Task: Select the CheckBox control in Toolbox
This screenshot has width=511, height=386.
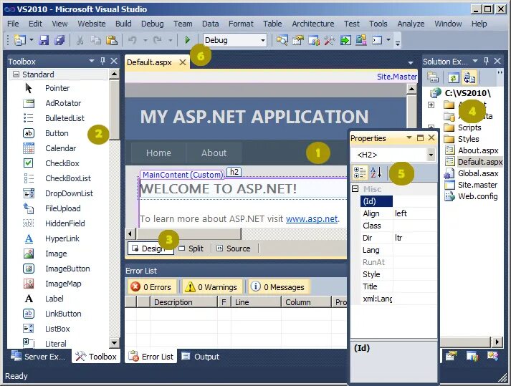Action: point(62,163)
